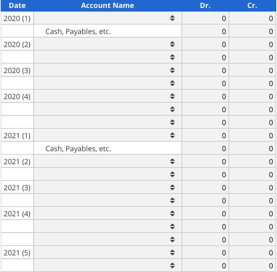Click the 'Dr.' column header
The image size is (277, 272).
pos(205,5)
